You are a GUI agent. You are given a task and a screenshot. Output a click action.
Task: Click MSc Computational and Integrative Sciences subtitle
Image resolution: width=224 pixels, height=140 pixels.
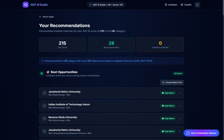(x=70, y=133)
